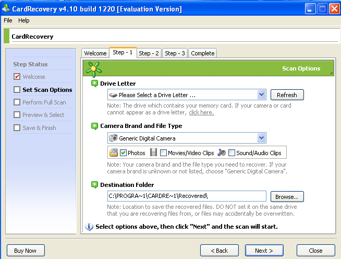Switch to the Step - 2 tab
The image size is (341, 259).
[x=149, y=53]
